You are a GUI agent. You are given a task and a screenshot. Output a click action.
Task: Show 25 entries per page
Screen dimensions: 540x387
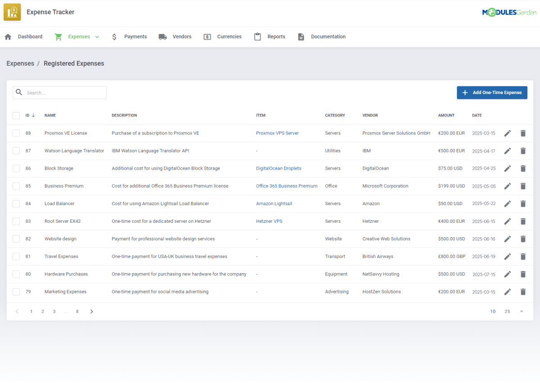pos(507,311)
